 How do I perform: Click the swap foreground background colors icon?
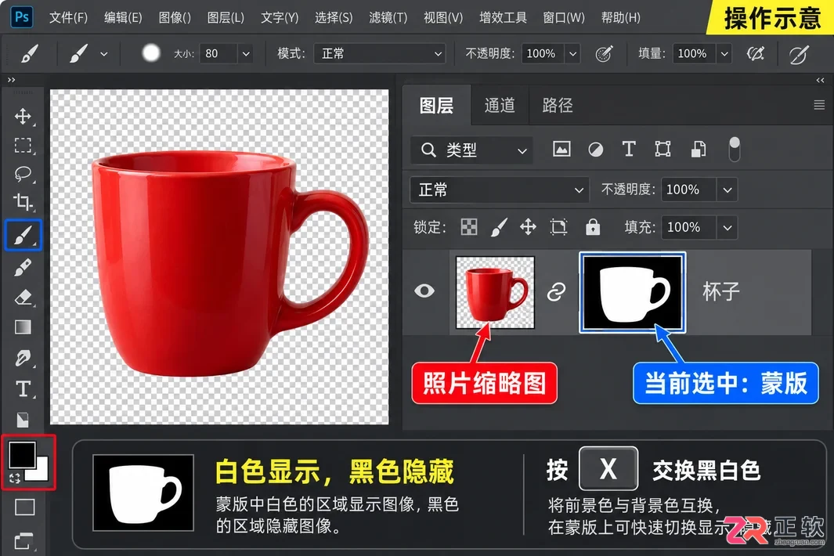(14, 478)
